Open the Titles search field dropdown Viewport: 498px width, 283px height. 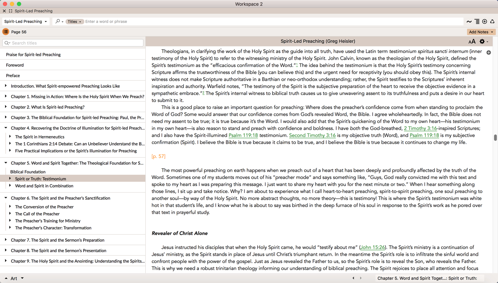pos(74,21)
